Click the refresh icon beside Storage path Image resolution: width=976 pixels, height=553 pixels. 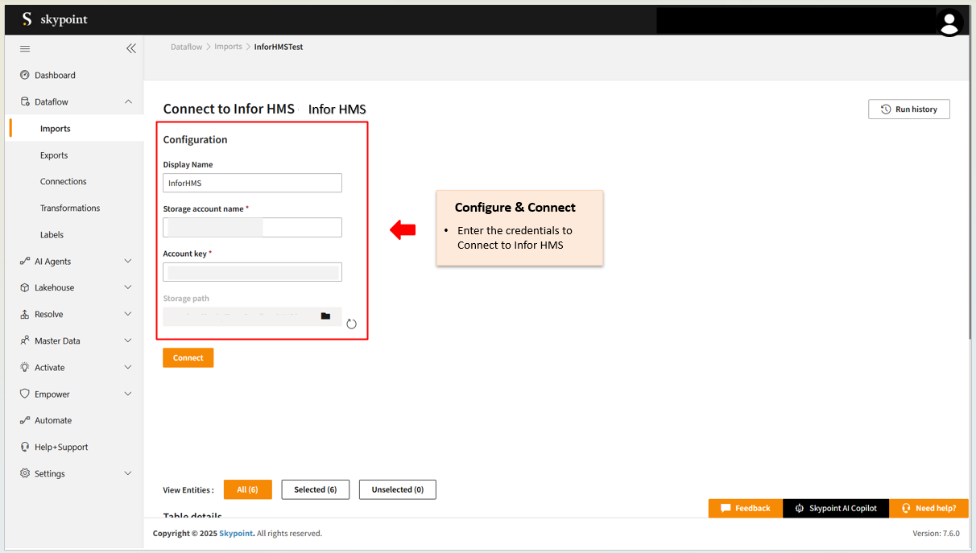point(351,324)
